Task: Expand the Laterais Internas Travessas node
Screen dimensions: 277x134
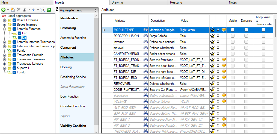Action: pyautogui.click(x=4, y=42)
